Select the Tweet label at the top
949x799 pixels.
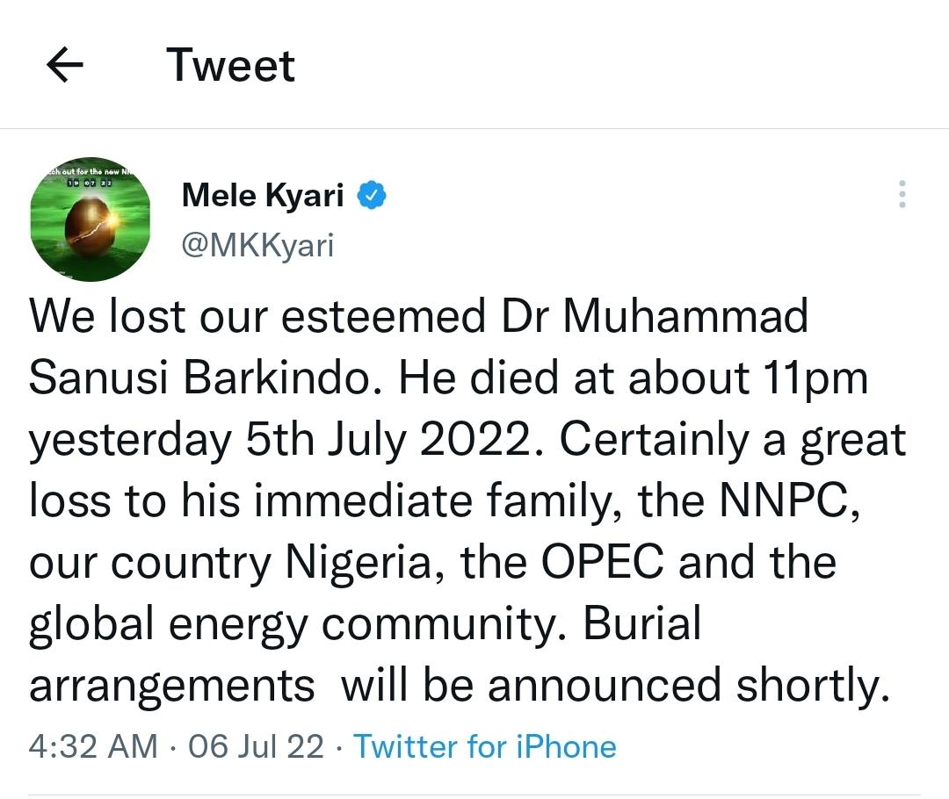click(231, 64)
